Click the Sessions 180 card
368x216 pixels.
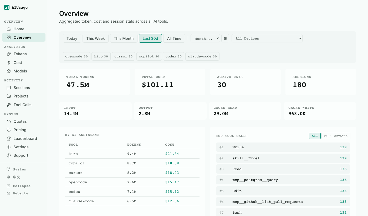321,82
